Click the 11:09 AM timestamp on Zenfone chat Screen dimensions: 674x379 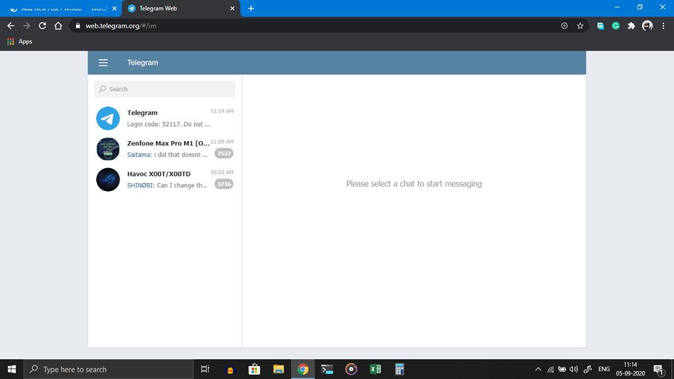pyautogui.click(x=222, y=141)
